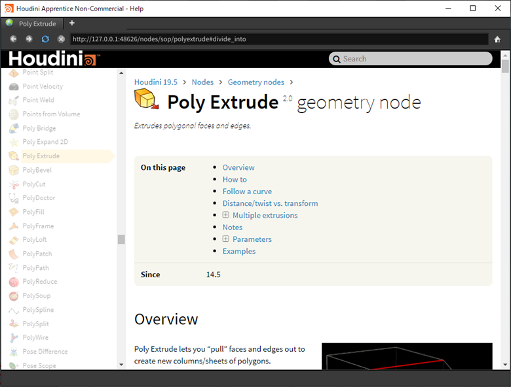Image resolution: width=511 pixels, height=387 pixels.
Task: Open PolyReduce in the sidebar
Action: (40, 282)
